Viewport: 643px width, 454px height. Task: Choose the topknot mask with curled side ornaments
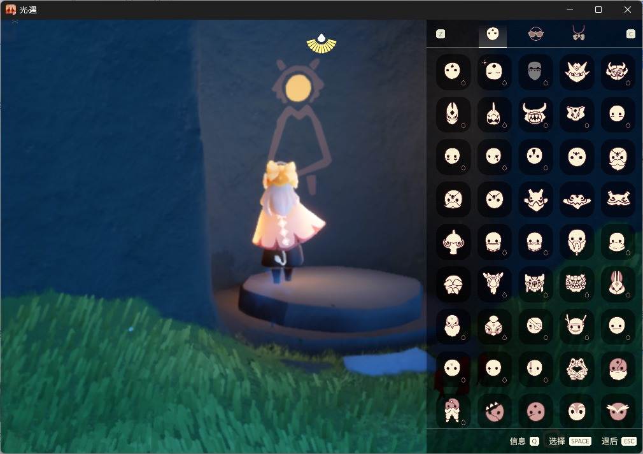point(453,242)
